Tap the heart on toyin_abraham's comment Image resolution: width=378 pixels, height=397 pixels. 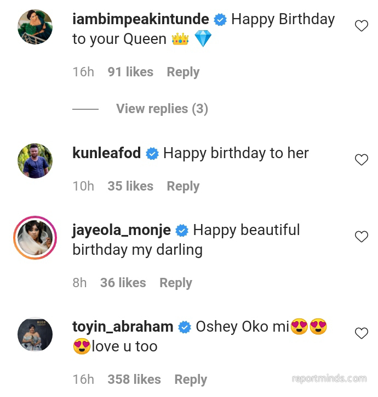(x=362, y=333)
